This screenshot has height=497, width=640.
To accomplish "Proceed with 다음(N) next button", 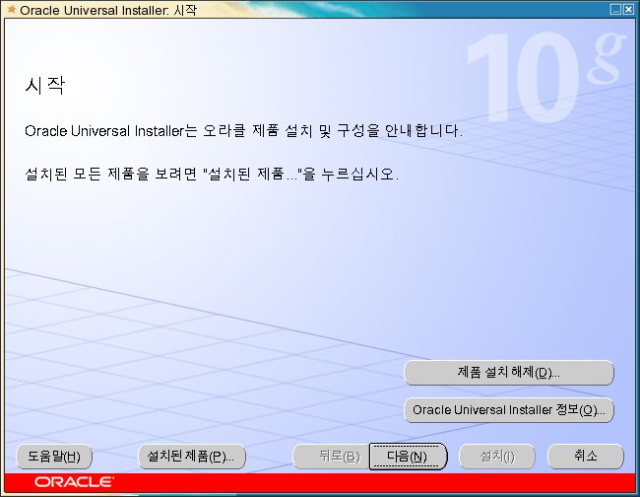I will [x=408, y=457].
